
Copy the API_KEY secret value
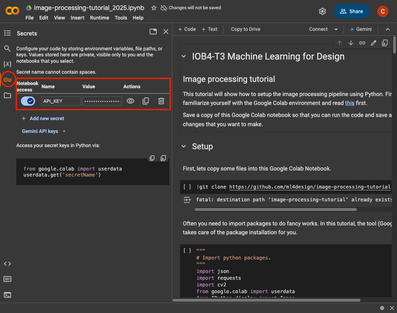point(145,101)
